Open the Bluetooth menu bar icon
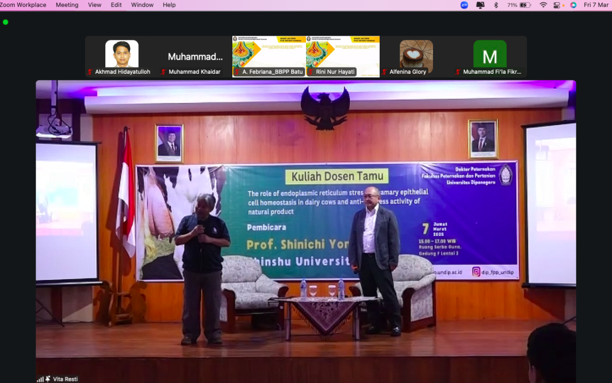This screenshot has width=612, height=383. point(496,5)
